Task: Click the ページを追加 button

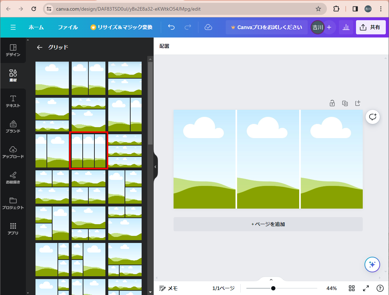Action: [x=268, y=224]
